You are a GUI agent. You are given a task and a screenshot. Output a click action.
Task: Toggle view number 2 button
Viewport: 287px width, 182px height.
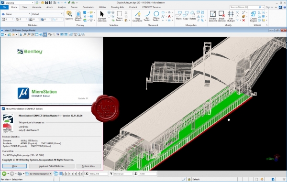(64, 173)
